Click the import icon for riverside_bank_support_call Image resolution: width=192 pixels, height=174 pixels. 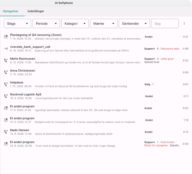point(6,49)
